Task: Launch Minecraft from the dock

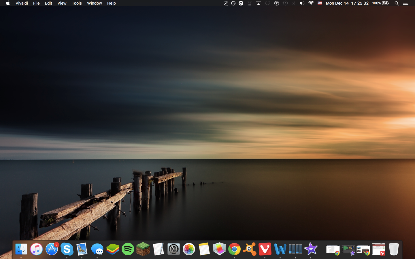Action: point(143,249)
